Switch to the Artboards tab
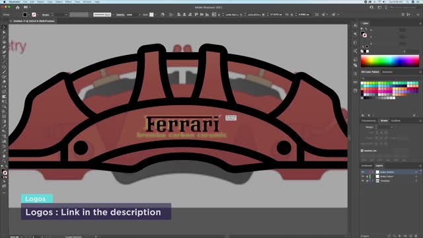This screenshot has height=238, width=423. click(367, 166)
